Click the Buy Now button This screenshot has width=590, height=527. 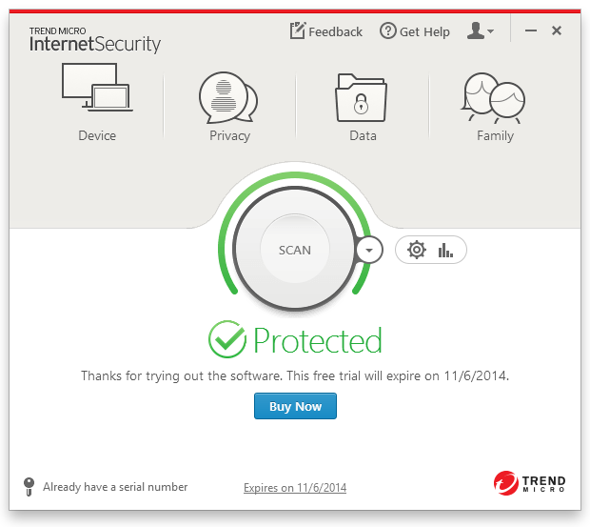(x=295, y=406)
